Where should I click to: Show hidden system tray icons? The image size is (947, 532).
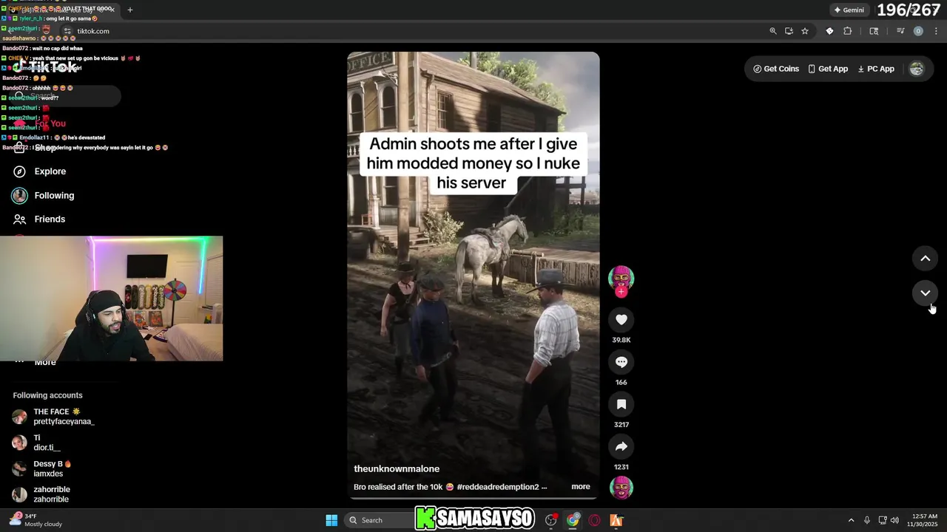851,520
